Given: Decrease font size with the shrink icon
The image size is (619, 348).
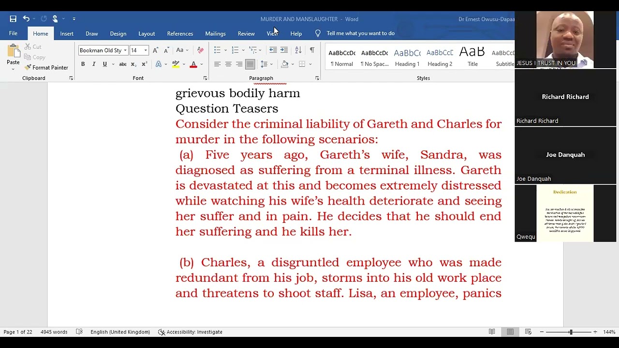Looking at the screenshot, I should pos(166,50).
